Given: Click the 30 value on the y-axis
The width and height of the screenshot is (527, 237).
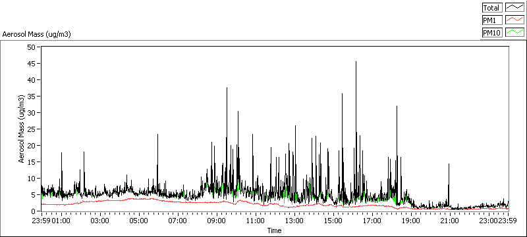Looking at the screenshot, I should pyautogui.click(x=32, y=112).
